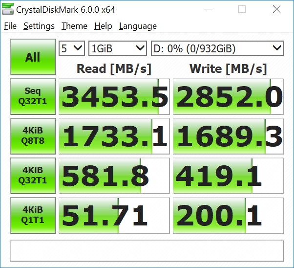Start the Seq Q32T1 test

click(33, 96)
